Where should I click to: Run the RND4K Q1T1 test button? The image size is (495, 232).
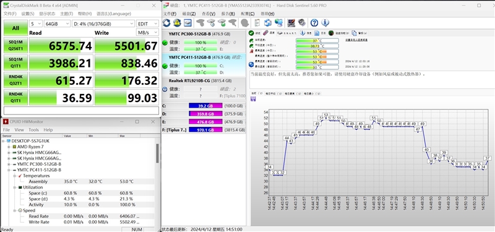tap(15, 97)
